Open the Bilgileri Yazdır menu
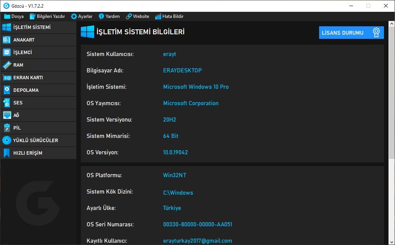This screenshot has height=245, width=395. [x=47, y=16]
